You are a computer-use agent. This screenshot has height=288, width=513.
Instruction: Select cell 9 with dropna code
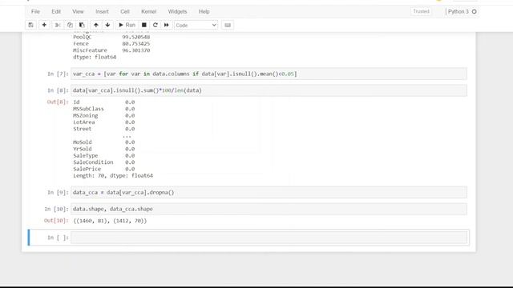pyautogui.click(x=269, y=192)
